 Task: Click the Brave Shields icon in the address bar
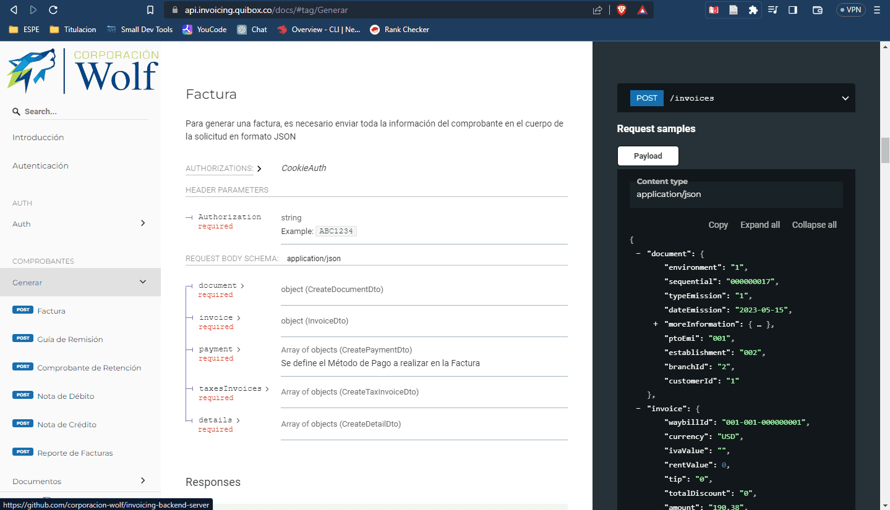(x=621, y=10)
